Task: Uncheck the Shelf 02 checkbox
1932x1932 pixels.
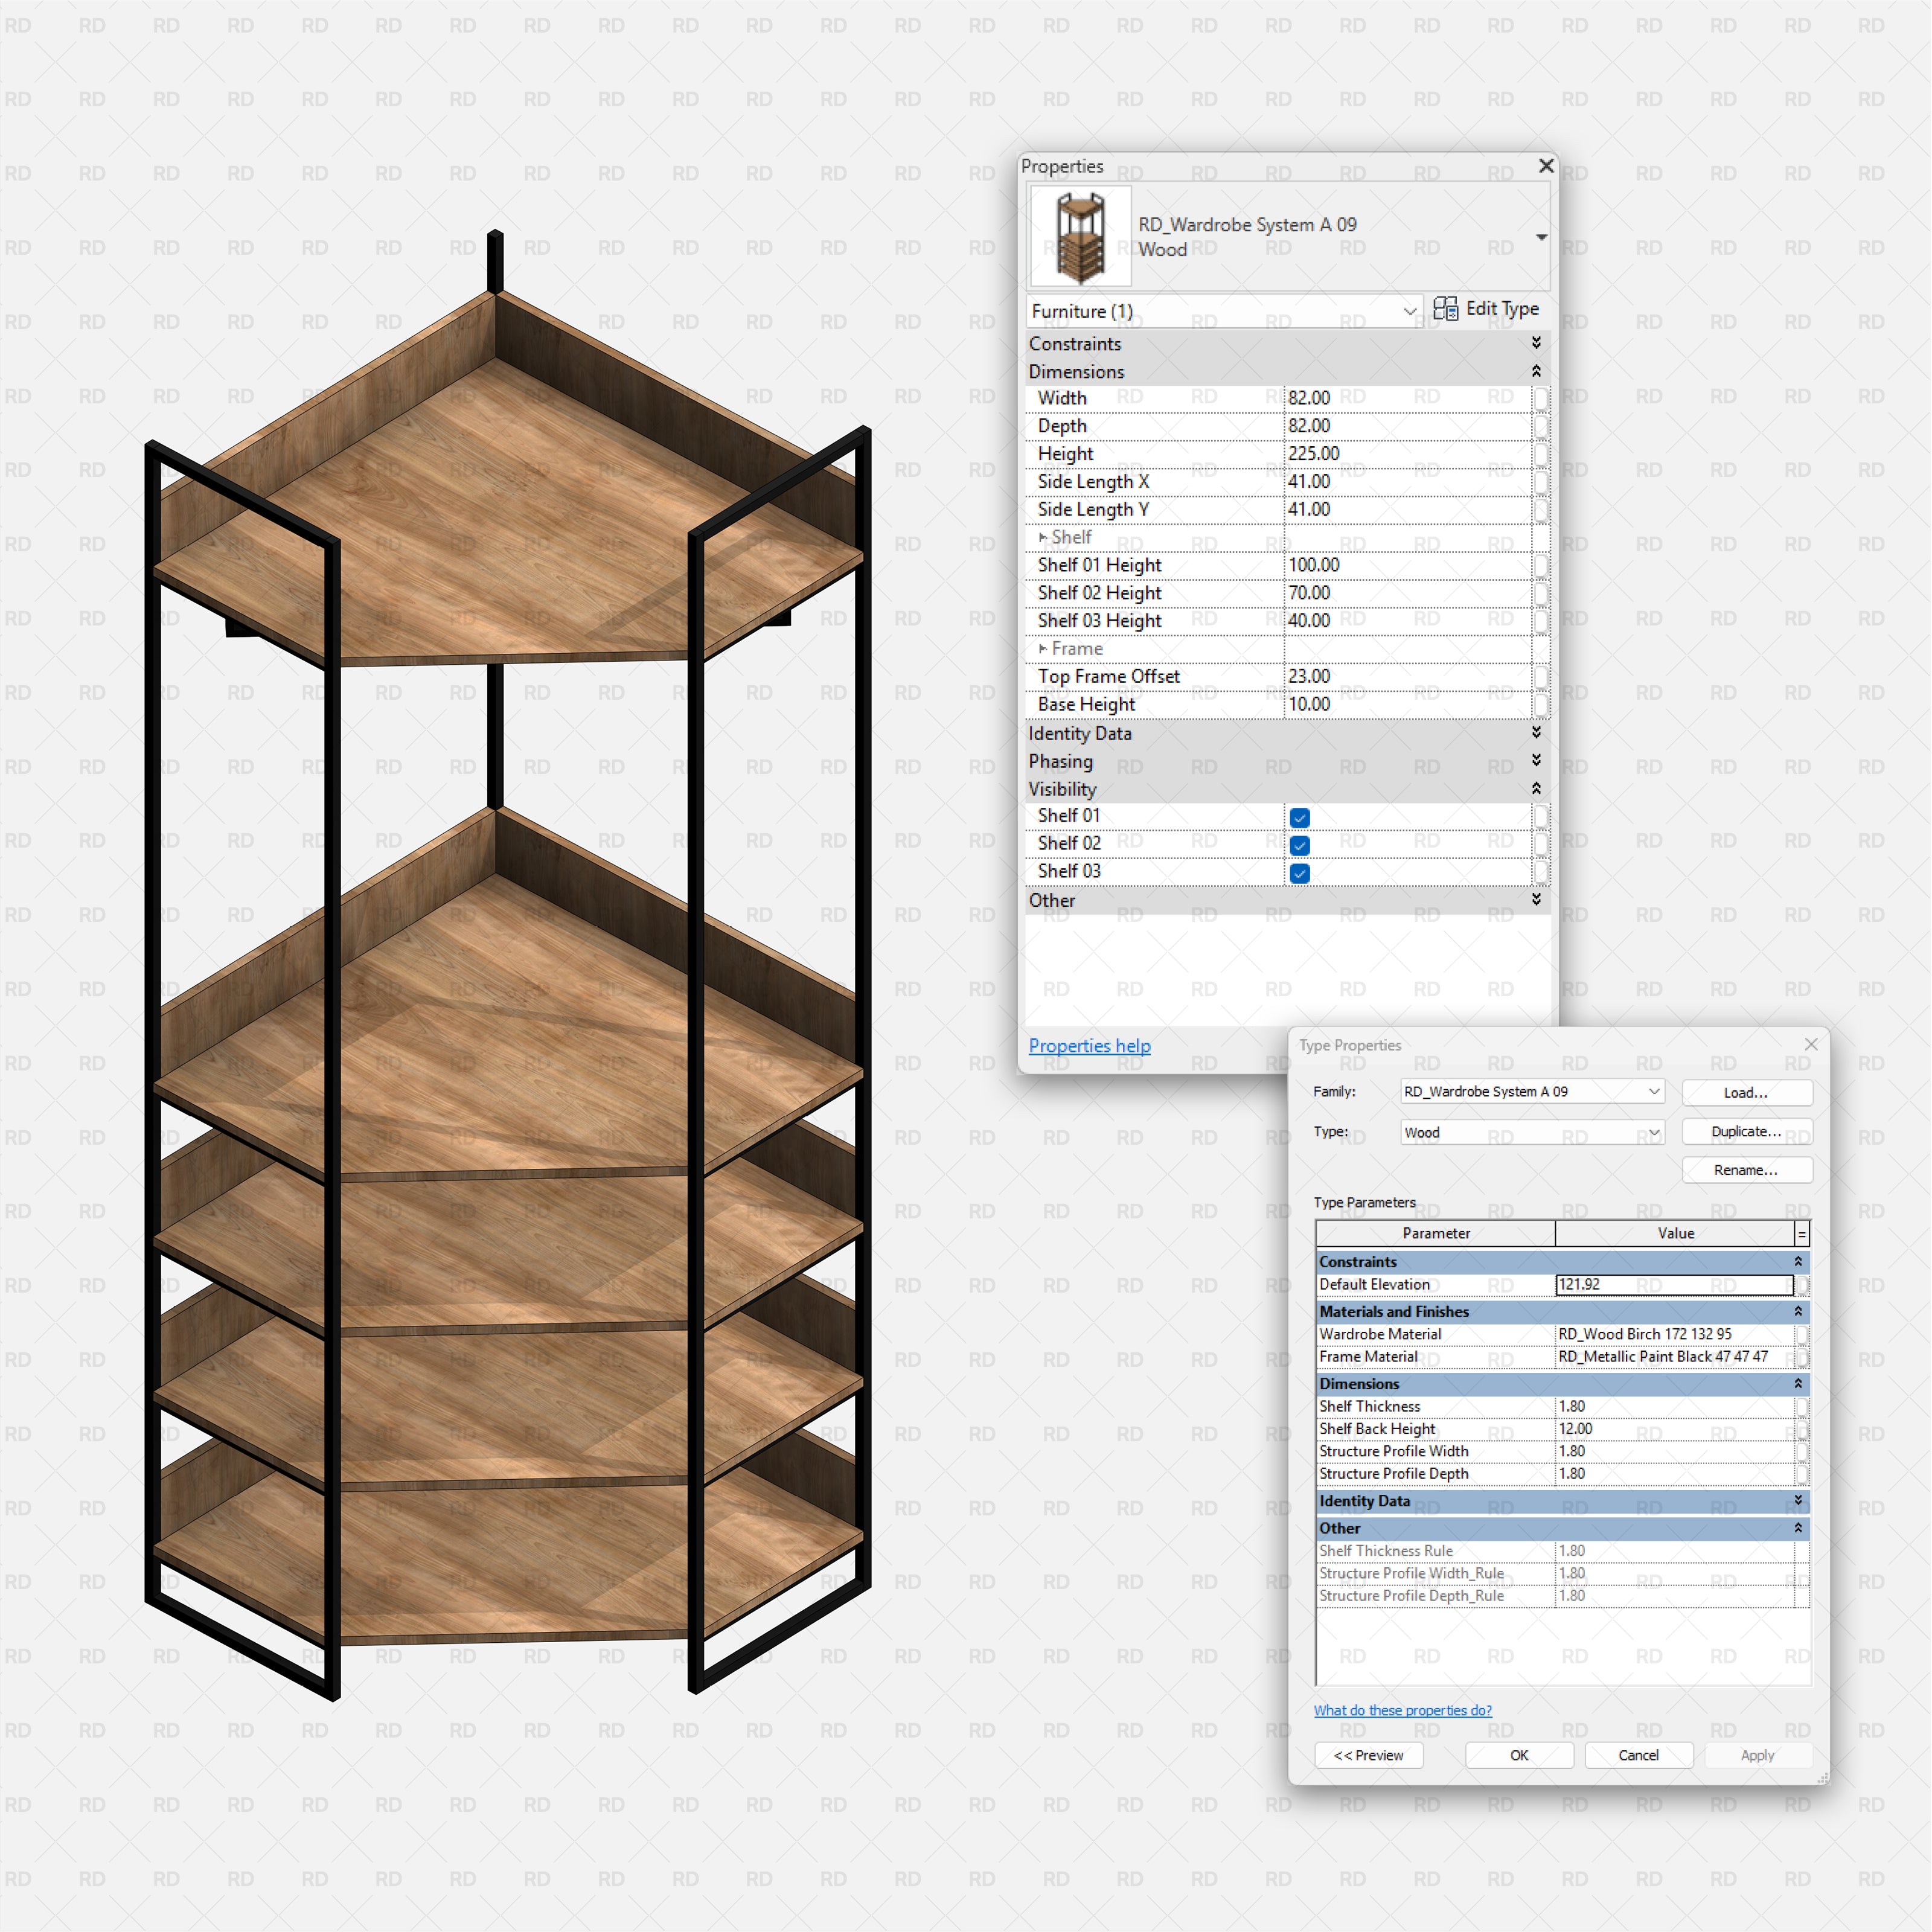Action: (1298, 845)
